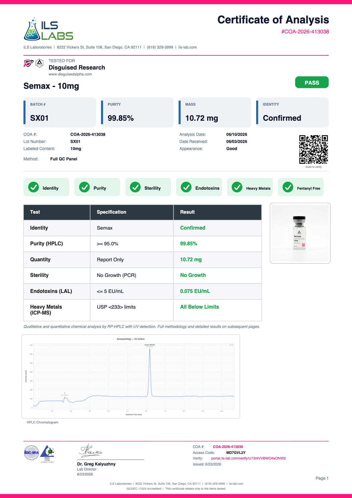Click the pink #COA-2026-413038 number under title

[305, 32]
